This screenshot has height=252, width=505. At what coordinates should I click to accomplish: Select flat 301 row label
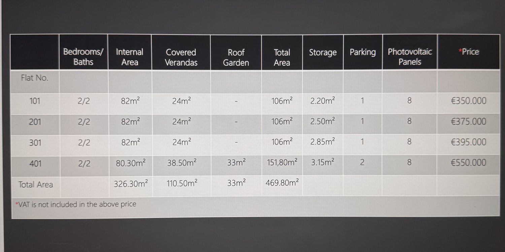click(x=35, y=143)
